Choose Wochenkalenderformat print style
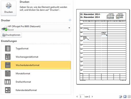Screen dimensions: 131x99 click(x=36, y=65)
